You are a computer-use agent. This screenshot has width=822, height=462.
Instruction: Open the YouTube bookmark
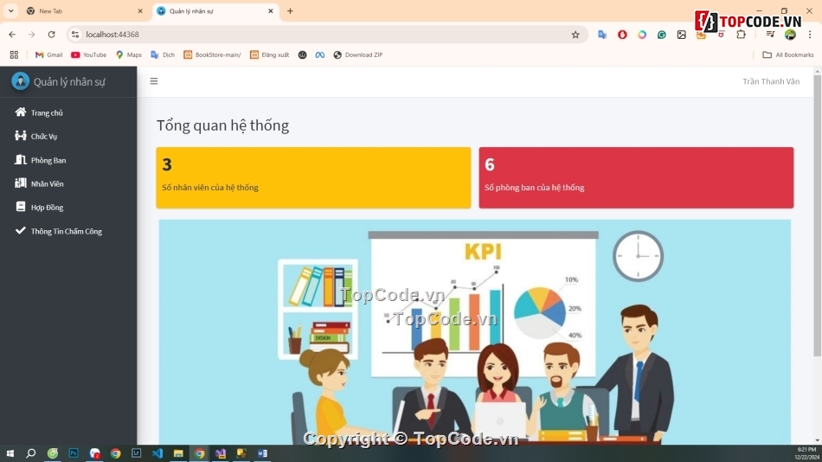[x=88, y=55]
